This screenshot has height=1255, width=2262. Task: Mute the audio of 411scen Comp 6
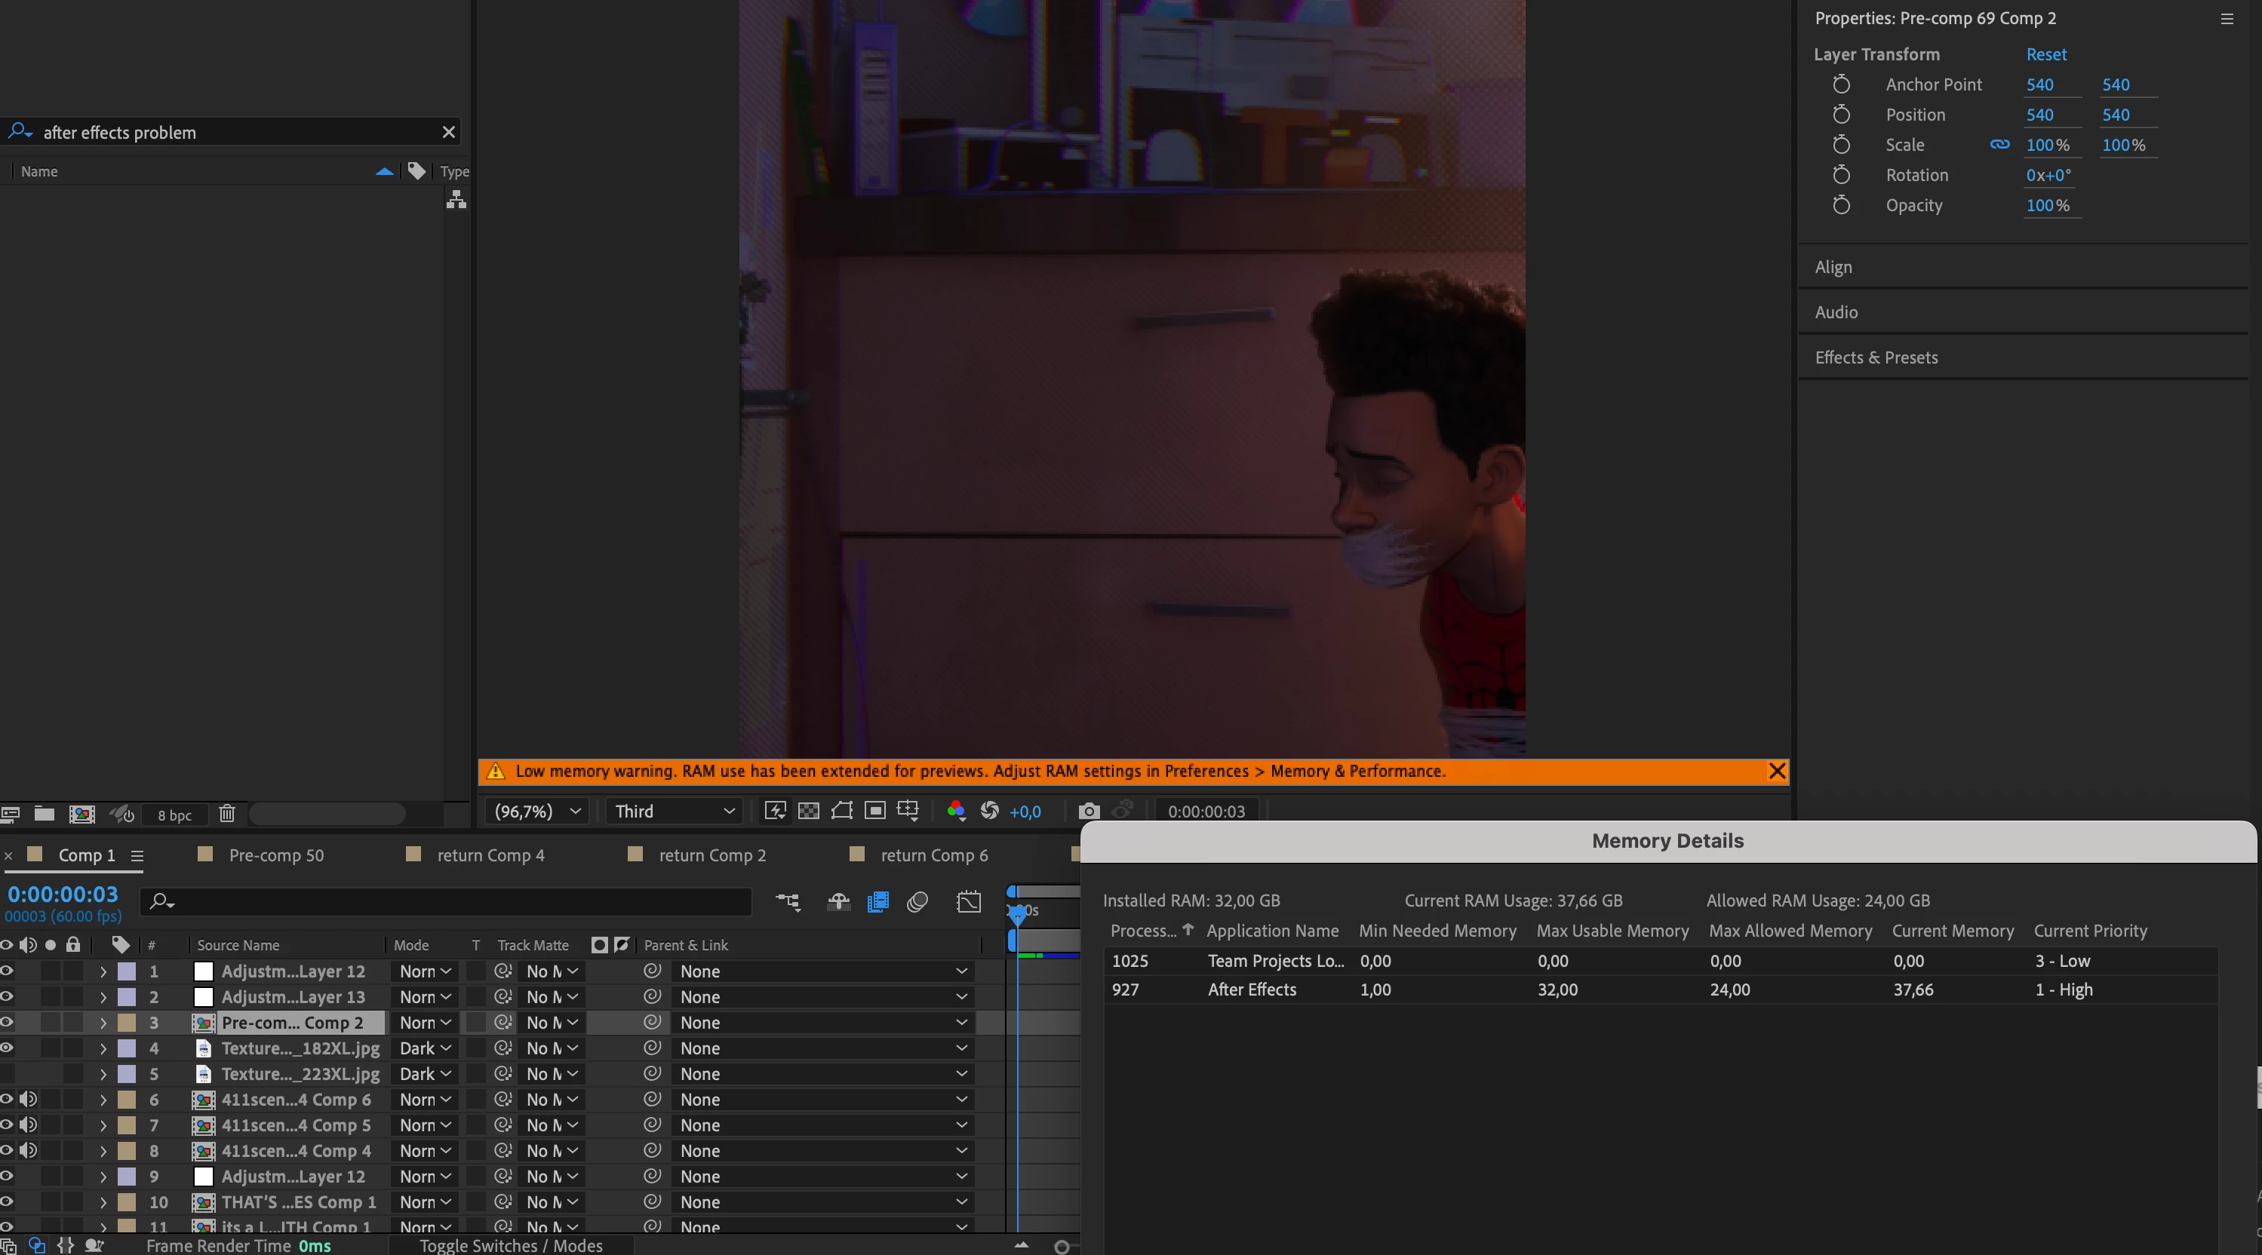point(28,1099)
